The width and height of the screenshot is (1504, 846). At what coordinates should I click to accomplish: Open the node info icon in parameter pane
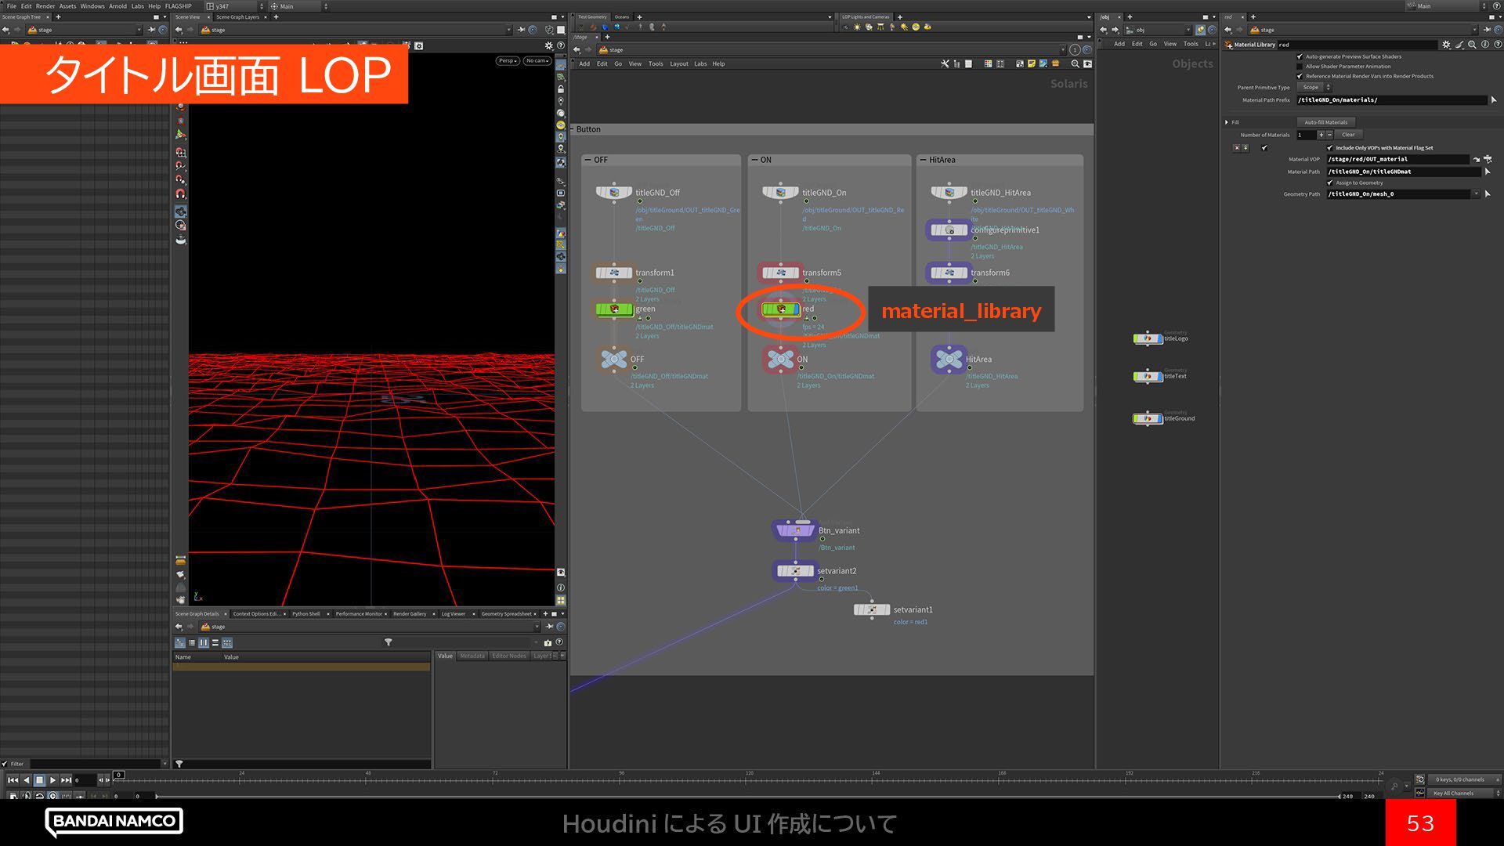1484,45
